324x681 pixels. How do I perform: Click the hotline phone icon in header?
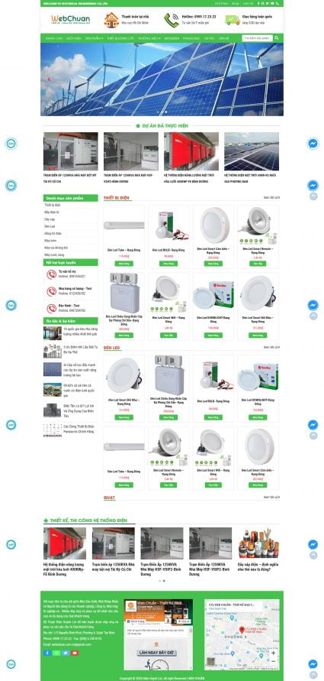click(x=172, y=20)
